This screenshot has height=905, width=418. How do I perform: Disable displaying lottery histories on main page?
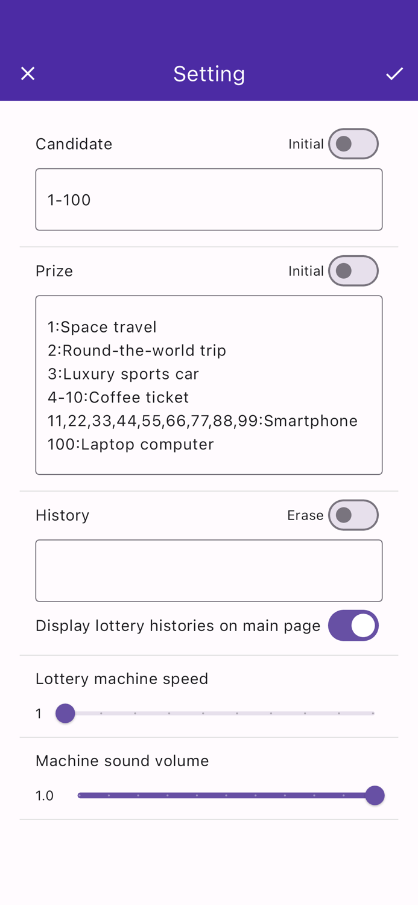pyautogui.click(x=353, y=625)
